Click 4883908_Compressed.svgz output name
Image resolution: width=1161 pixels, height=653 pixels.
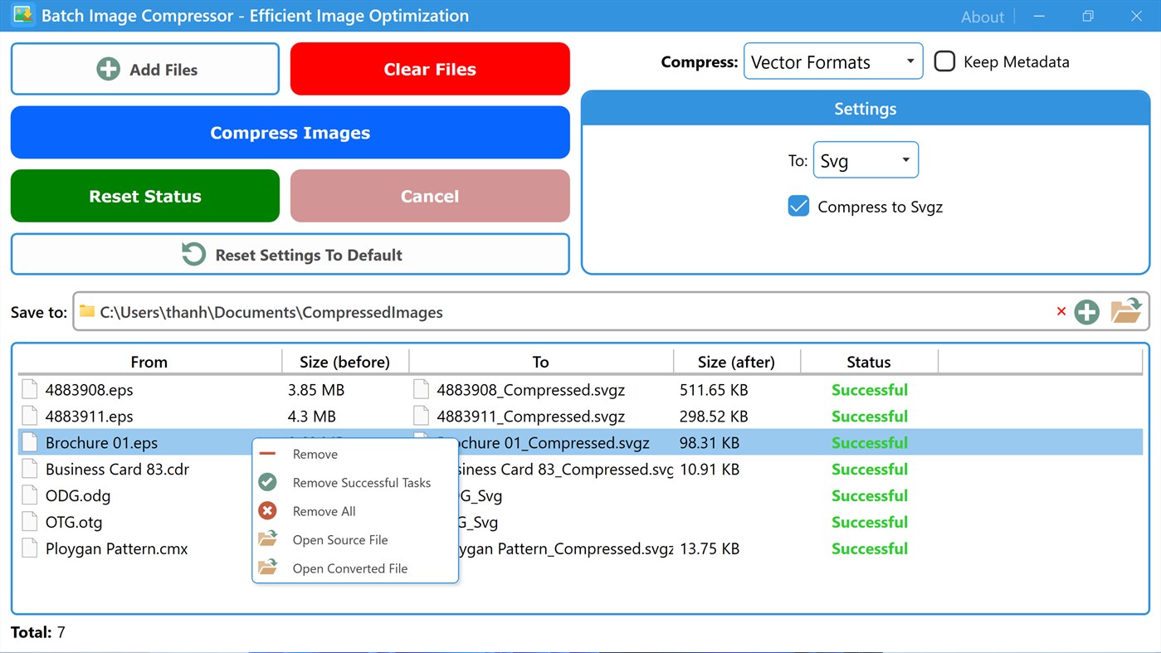[x=531, y=390]
